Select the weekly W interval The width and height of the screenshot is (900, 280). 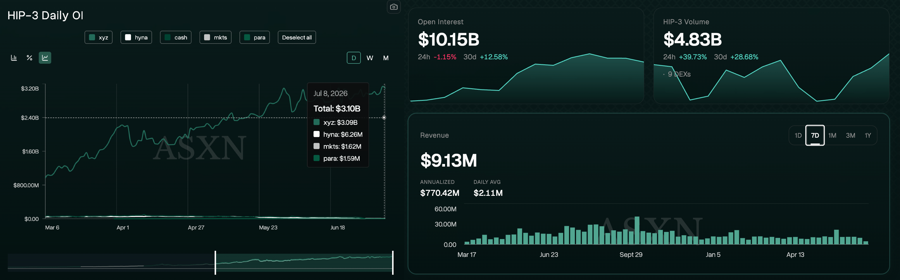[x=370, y=58]
